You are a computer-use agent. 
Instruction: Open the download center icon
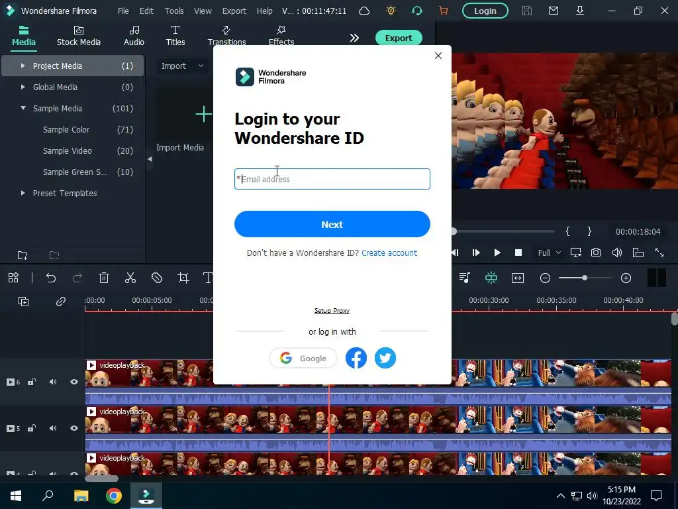pos(580,11)
